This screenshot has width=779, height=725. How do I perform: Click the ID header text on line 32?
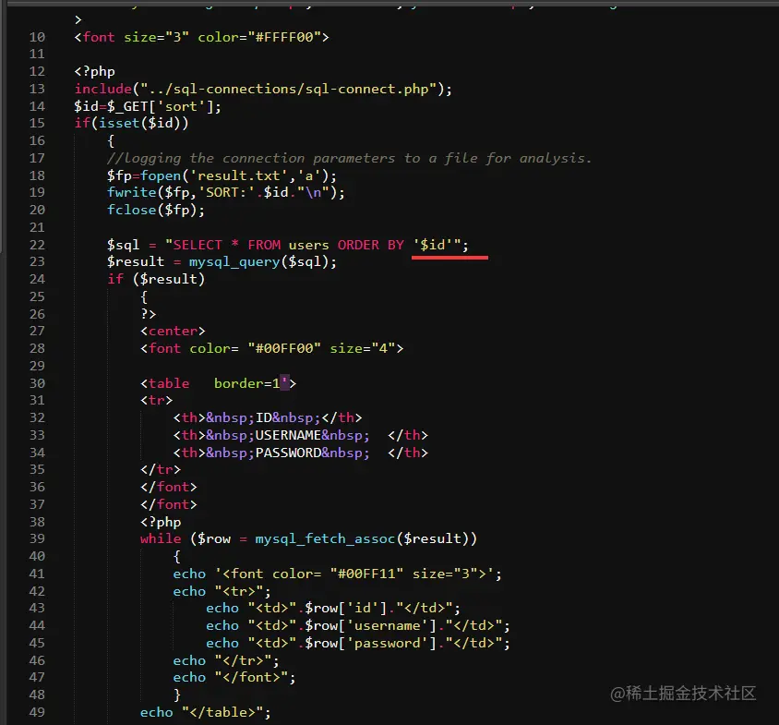point(263,418)
